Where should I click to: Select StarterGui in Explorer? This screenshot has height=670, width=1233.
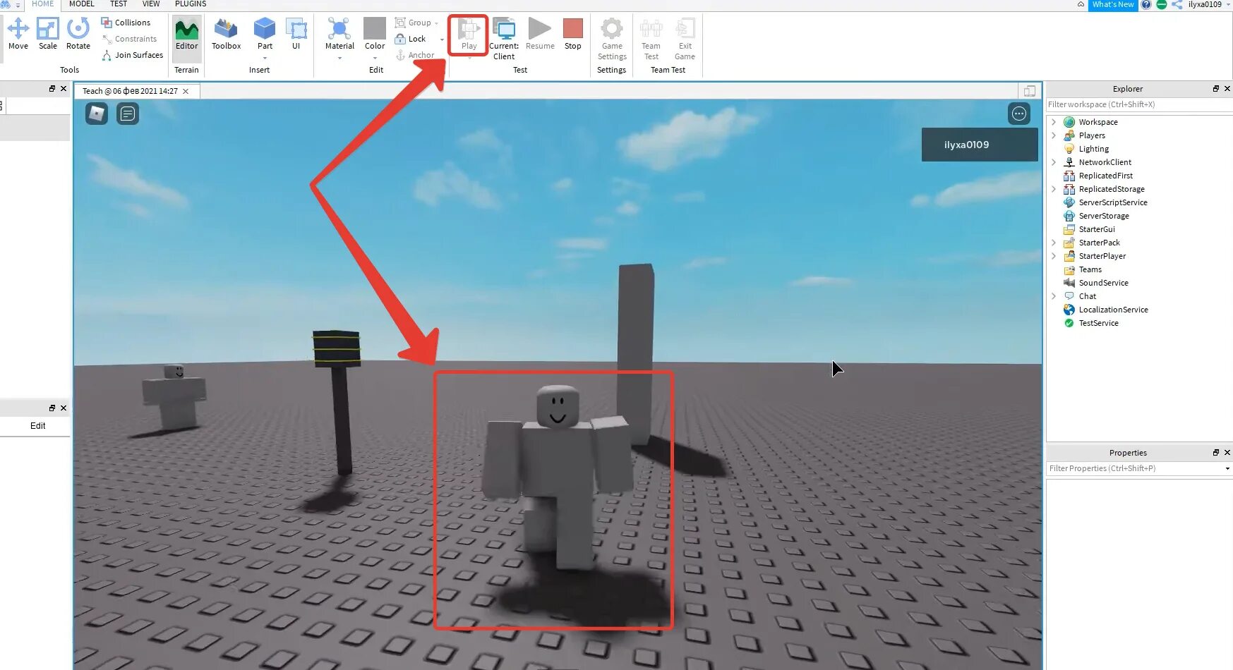click(1096, 229)
